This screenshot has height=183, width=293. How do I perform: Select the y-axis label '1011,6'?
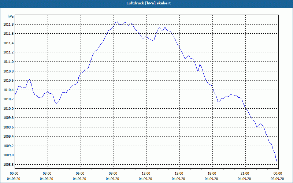point(8,34)
